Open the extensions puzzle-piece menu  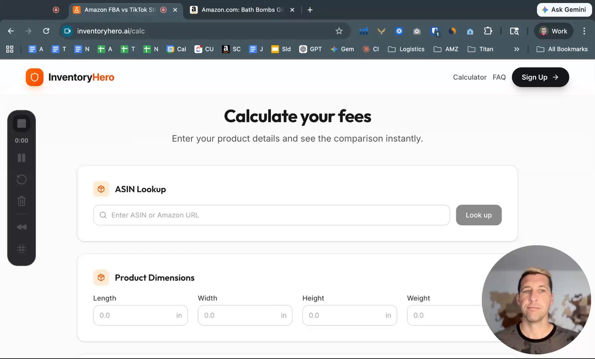[x=488, y=31]
